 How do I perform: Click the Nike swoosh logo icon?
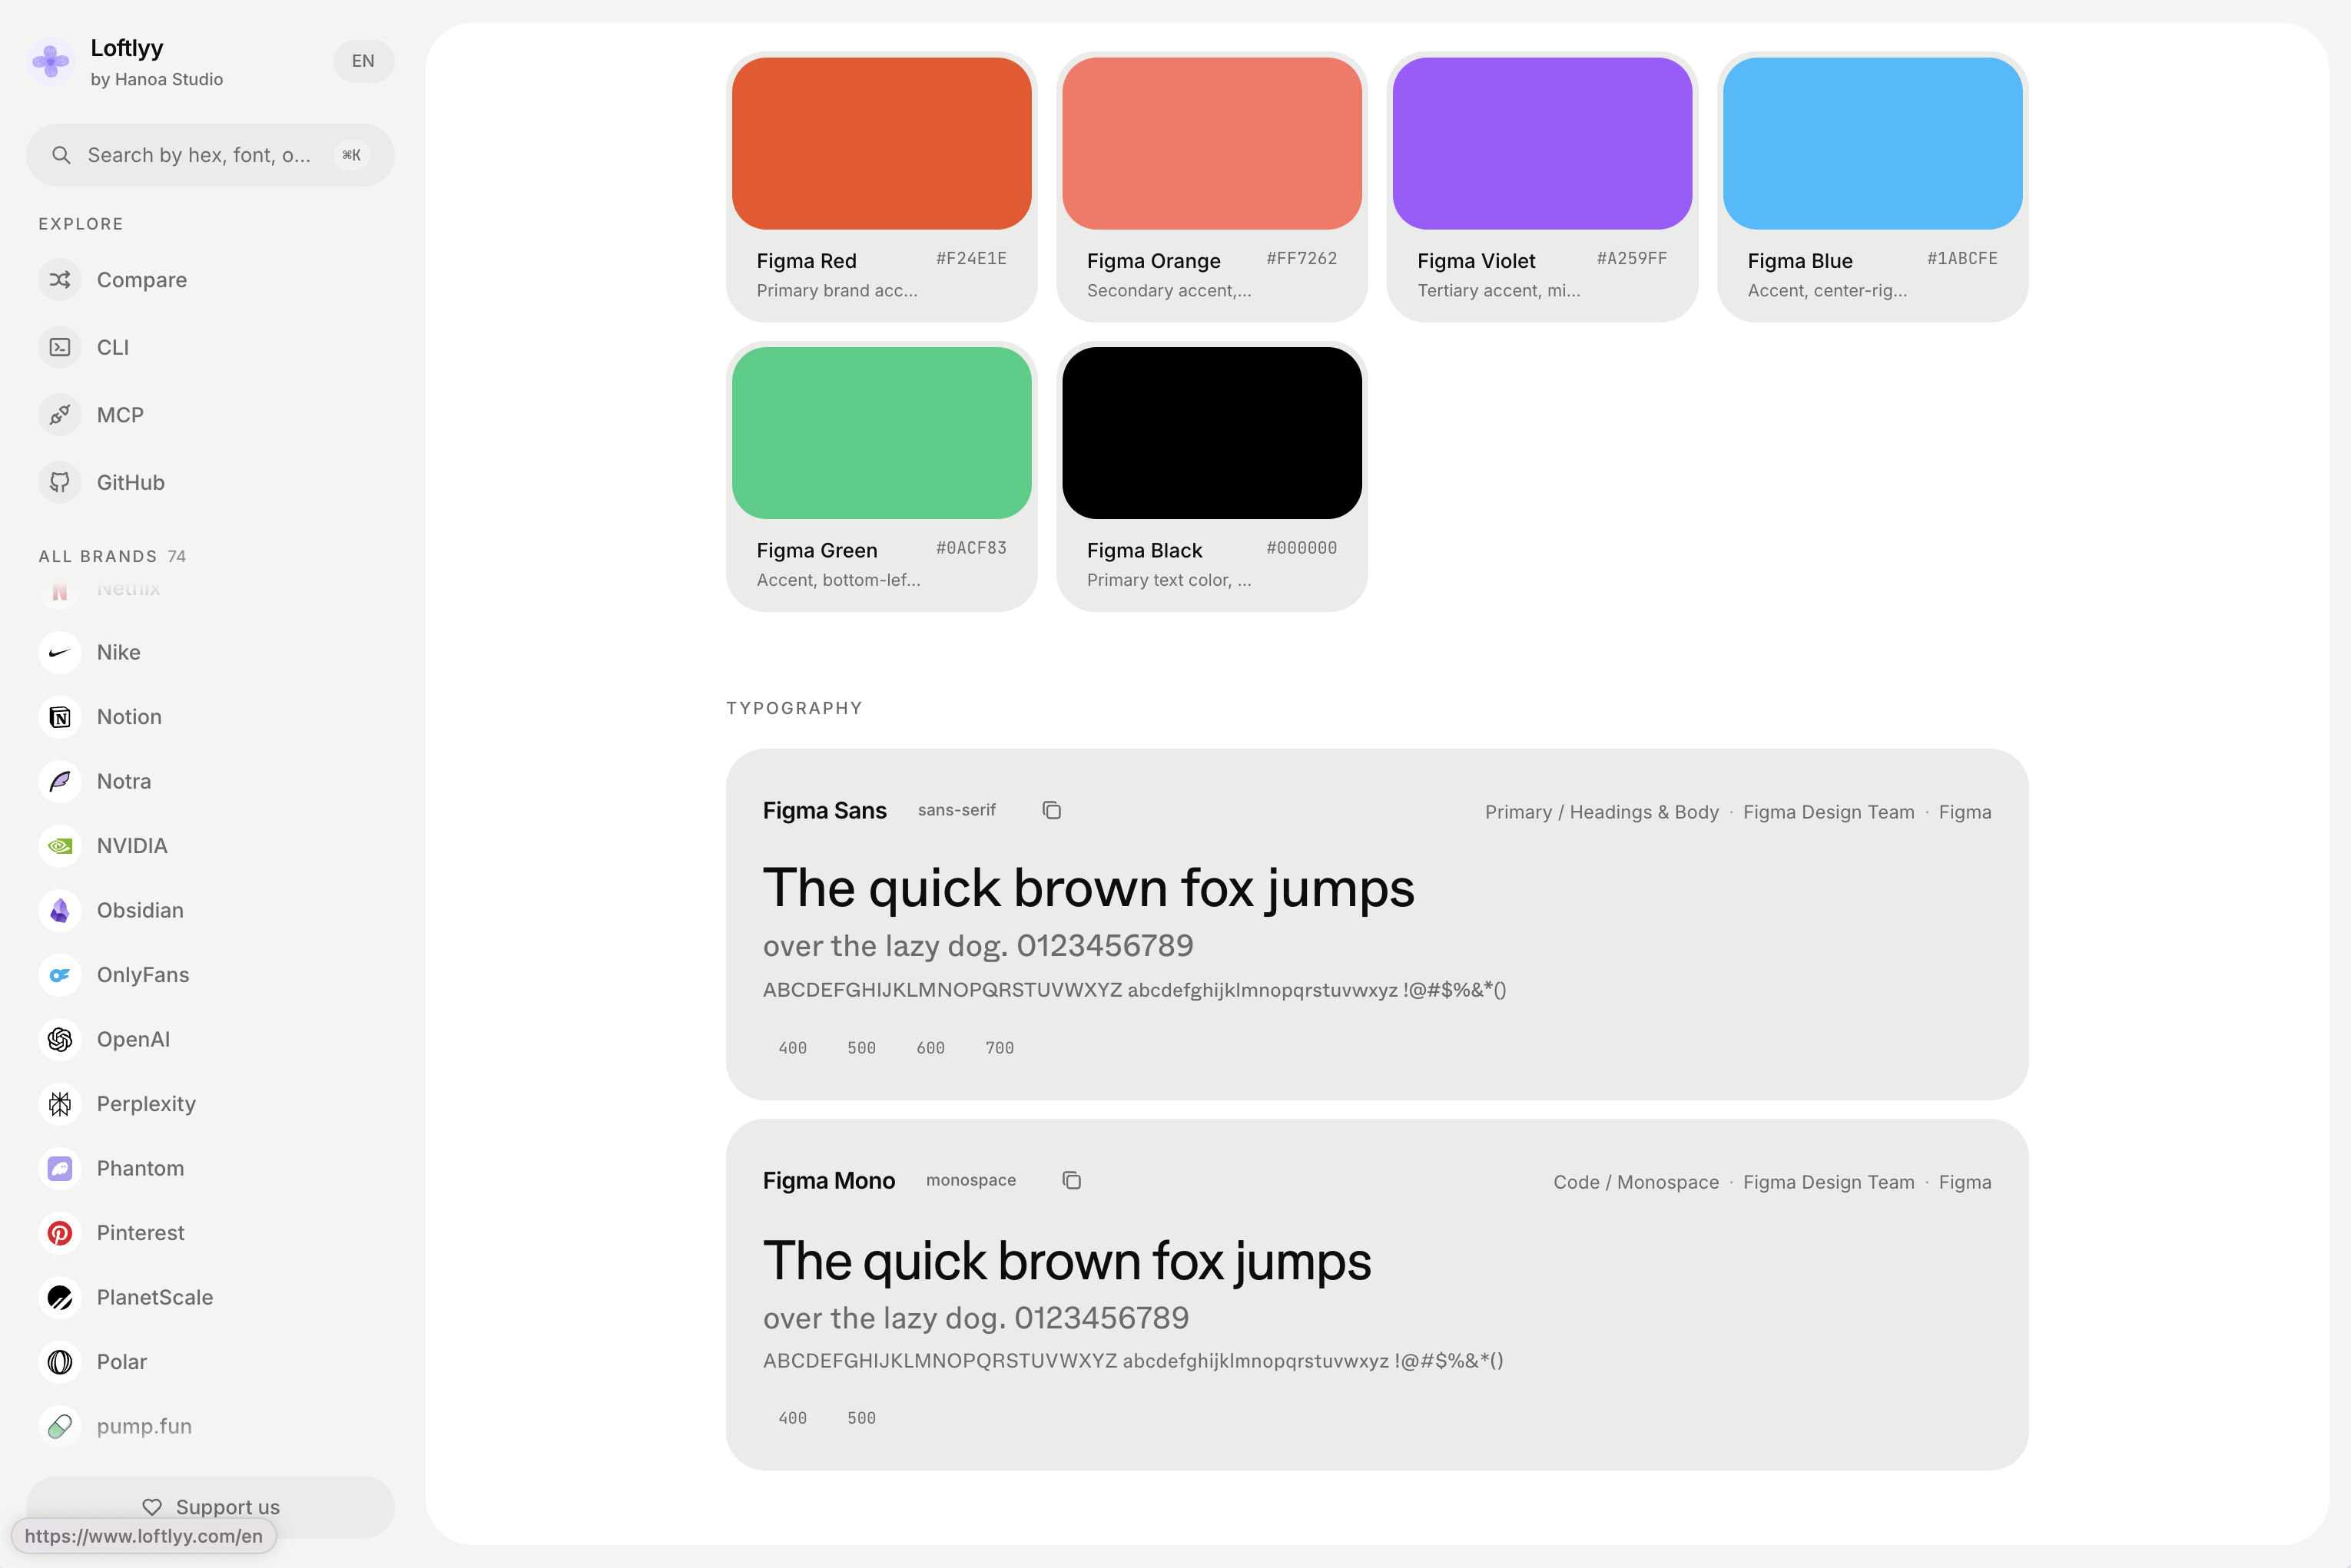[60, 653]
